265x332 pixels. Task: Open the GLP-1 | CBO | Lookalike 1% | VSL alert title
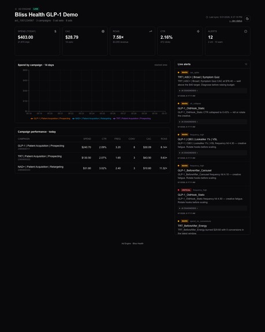(197, 139)
